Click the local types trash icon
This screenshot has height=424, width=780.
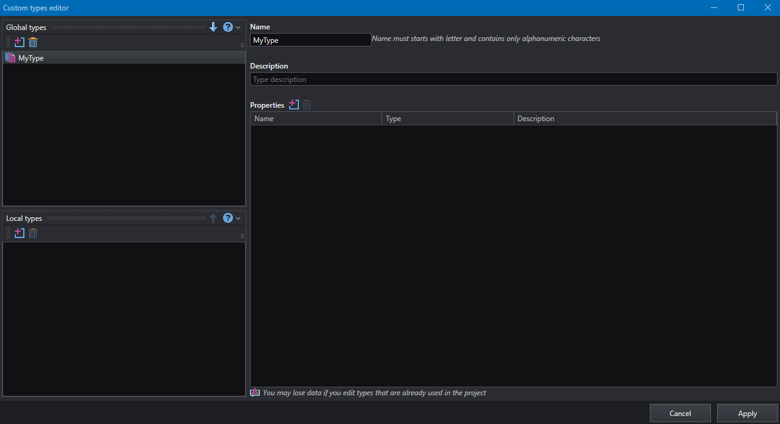pyautogui.click(x=33, y=233)
